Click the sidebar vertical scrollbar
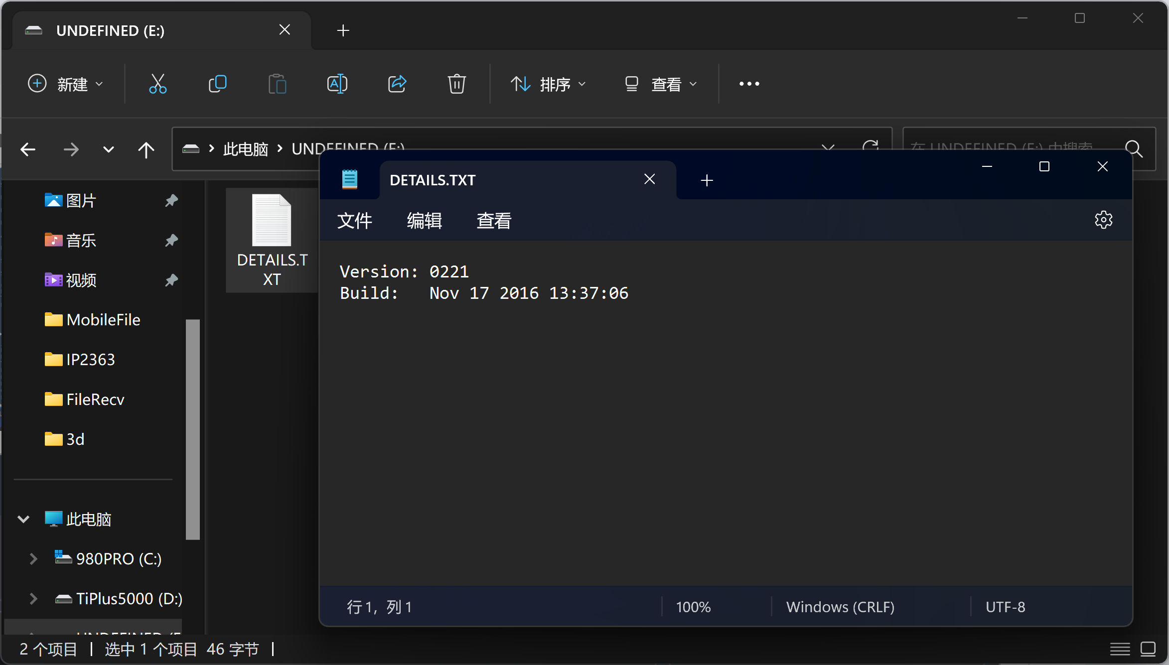Image resolution: width=1169 pixels, height=665 pixels. [x=192, y=429]
